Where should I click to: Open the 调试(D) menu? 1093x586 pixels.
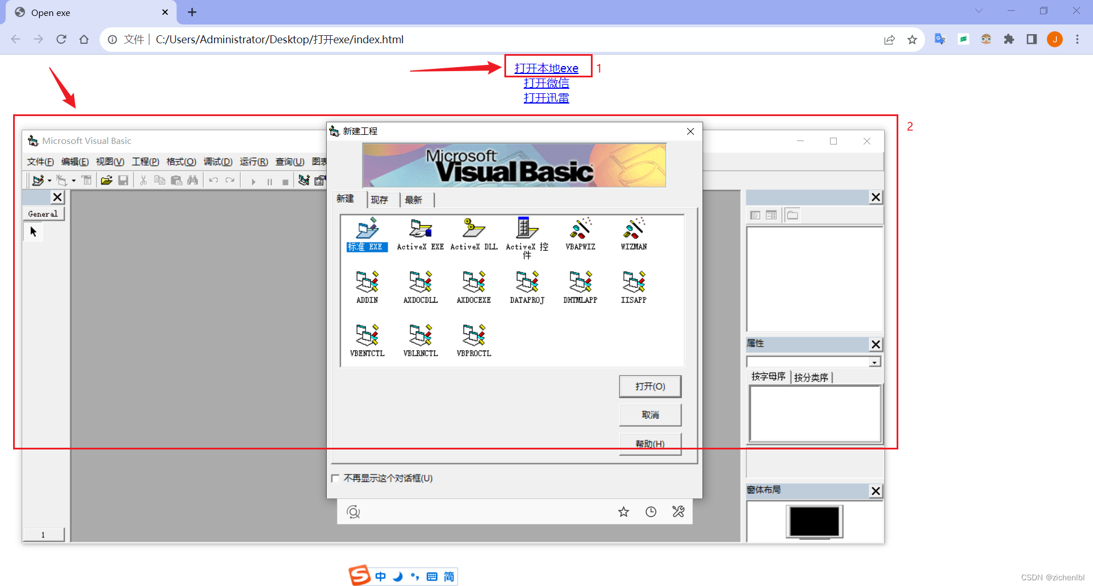(218, 162)
